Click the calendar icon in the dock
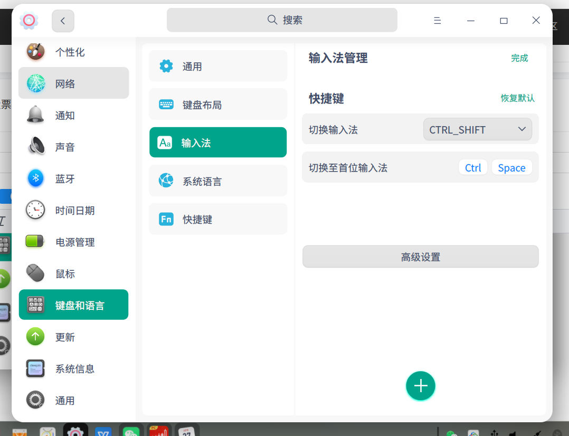 tap(187, 430)
